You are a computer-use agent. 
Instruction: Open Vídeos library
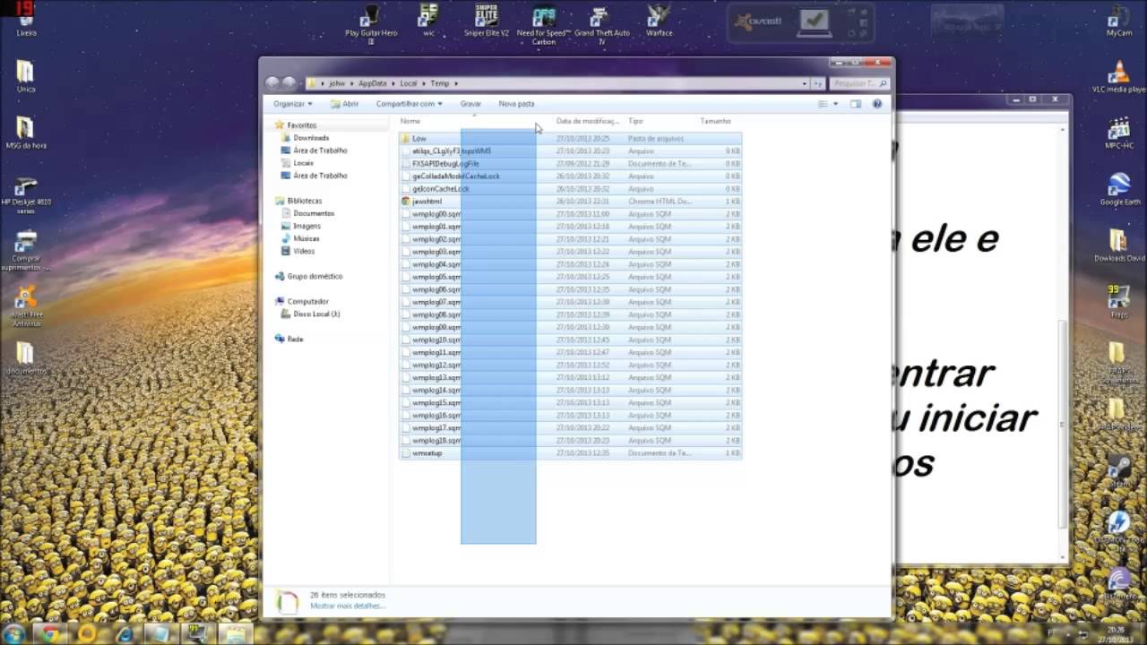click(x=304, y=251)
